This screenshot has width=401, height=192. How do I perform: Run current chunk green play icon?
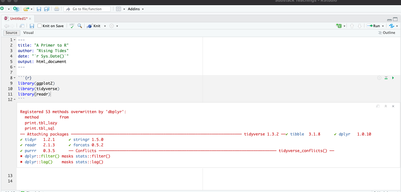tap(393, 78)
